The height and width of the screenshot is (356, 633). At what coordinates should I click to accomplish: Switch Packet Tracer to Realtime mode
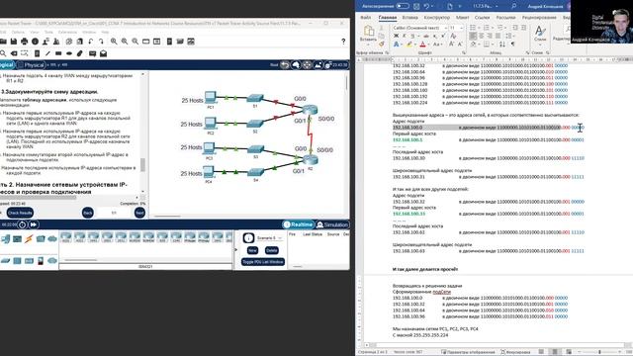[x=299, y=224]
